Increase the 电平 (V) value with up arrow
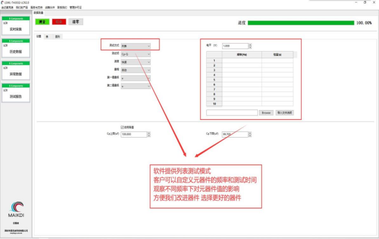 [x=250, y=45]
